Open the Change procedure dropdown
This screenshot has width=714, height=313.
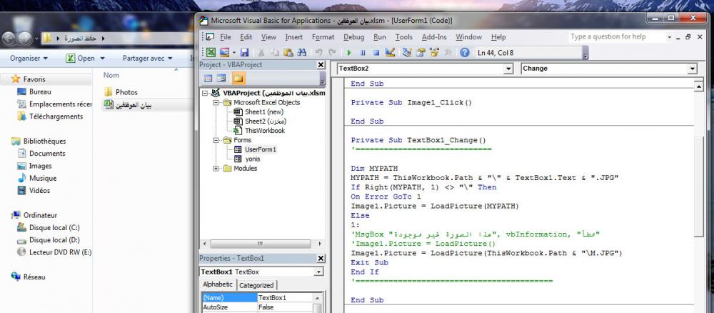tap(692, 69)
